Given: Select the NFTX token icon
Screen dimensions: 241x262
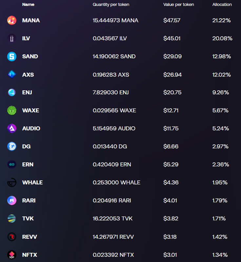Looking at the screenshot, I should tap(12, 254).
